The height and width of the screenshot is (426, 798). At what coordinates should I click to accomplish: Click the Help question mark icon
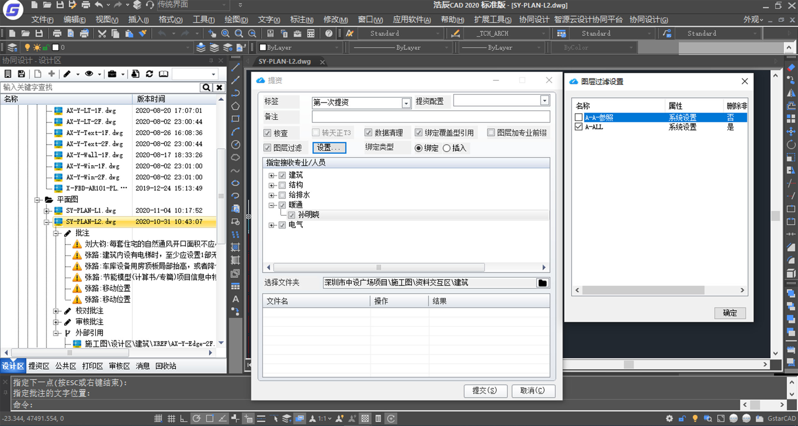tap(329, 33)
